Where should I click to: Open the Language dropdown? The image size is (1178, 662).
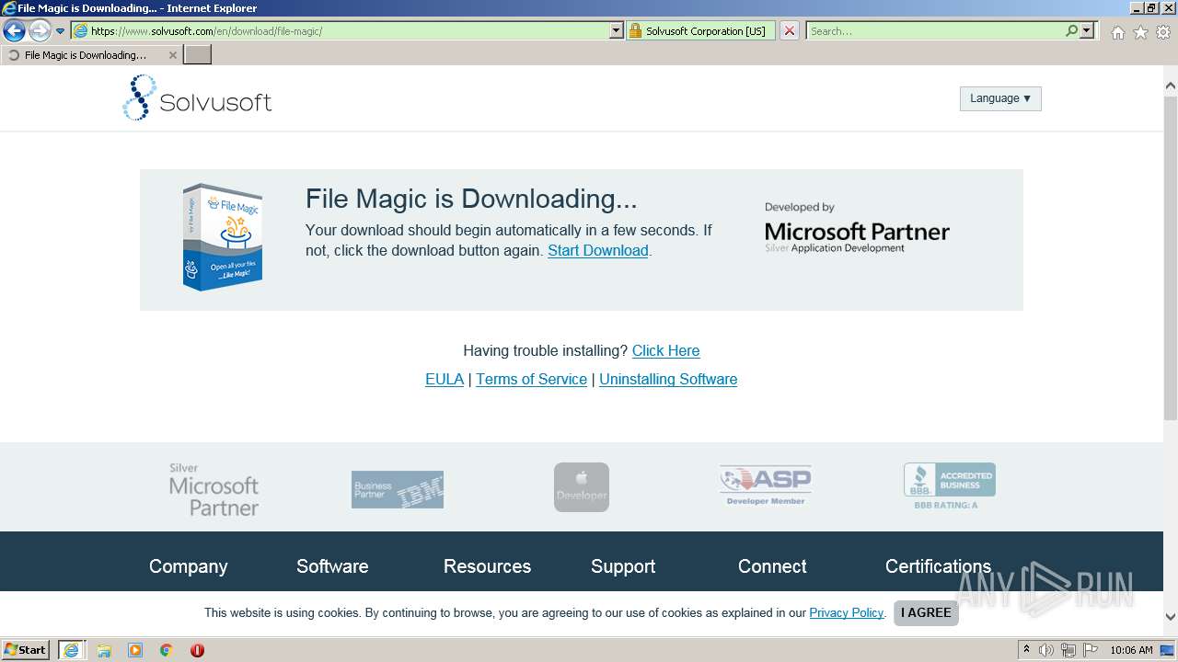tap(1000, 98)
